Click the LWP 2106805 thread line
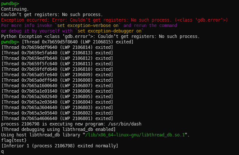 click(57, 97)
